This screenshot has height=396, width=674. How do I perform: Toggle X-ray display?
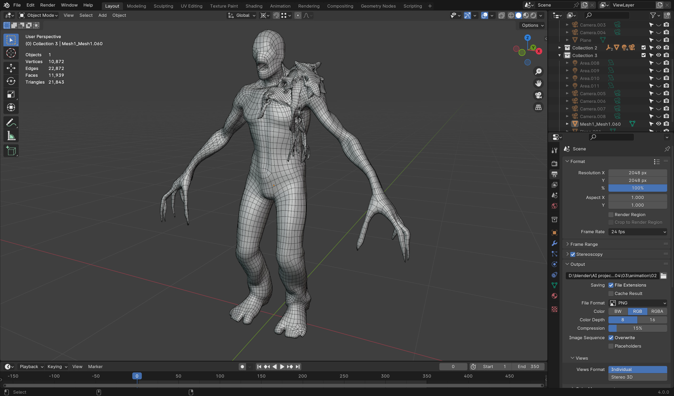coord(502,16)
